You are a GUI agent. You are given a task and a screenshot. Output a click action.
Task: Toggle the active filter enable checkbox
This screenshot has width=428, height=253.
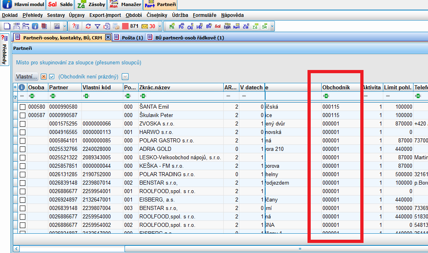point(52,76)
